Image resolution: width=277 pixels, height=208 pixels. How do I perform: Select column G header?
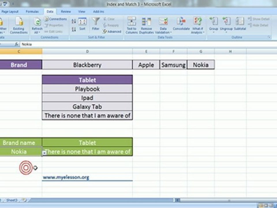tap(201, 51)
